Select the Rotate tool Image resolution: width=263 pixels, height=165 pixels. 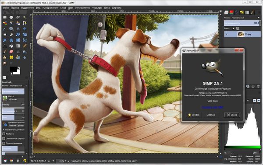coord(18,35)
